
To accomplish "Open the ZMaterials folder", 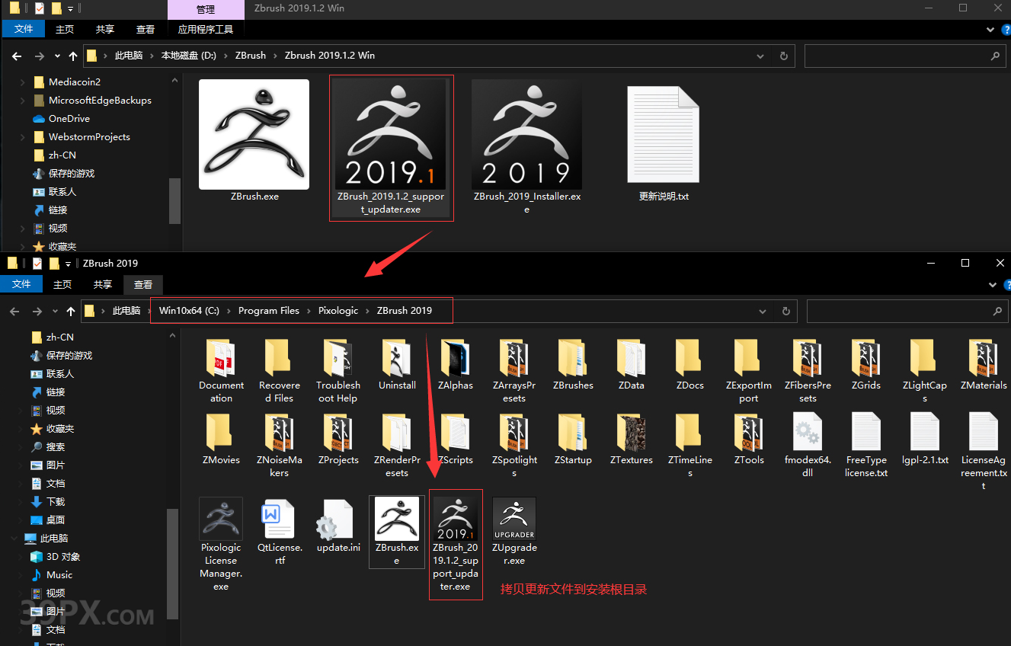I will (x=984, y=365).
